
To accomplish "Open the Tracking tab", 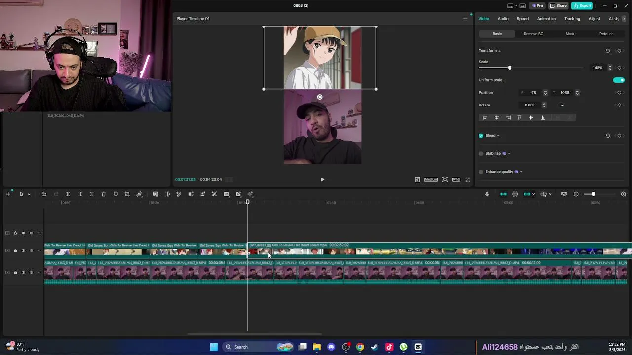I will 572,19.
